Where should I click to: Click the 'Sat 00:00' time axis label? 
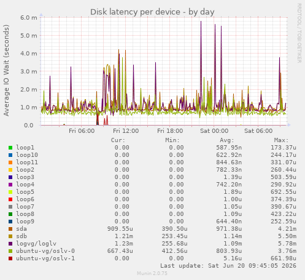pyautogui.click(x=214, y=131)
